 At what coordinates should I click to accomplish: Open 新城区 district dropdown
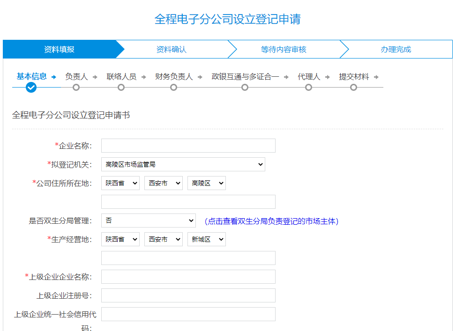pos(207,239)
